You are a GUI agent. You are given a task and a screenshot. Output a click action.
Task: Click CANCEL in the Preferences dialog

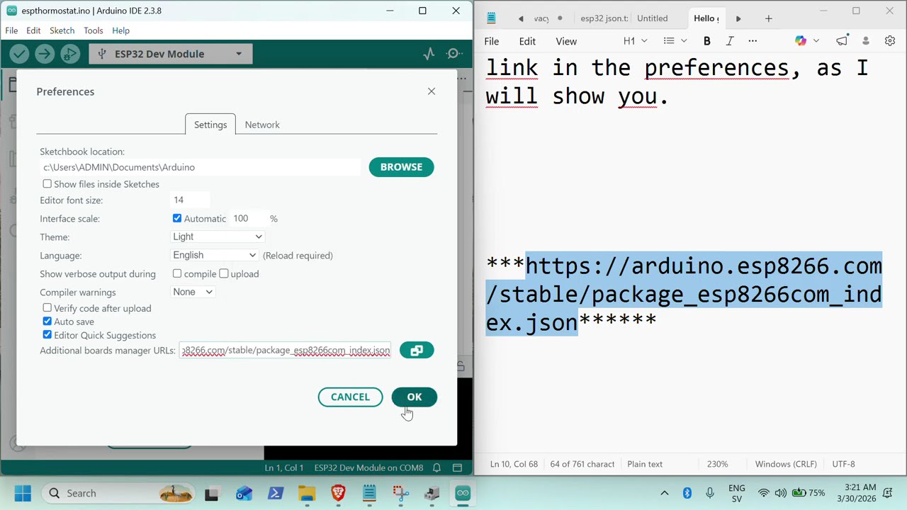350,397
